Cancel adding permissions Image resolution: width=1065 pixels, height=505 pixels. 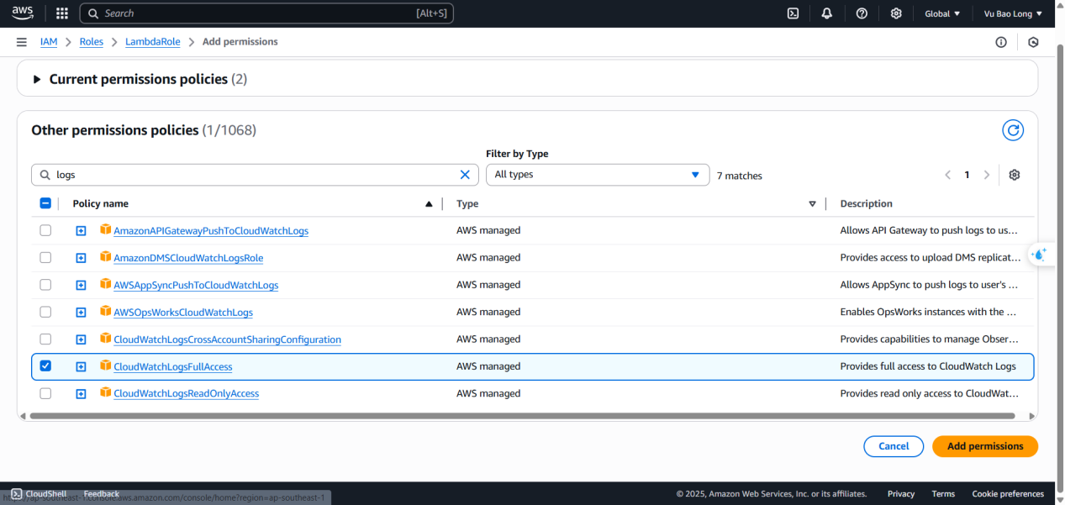894,446
